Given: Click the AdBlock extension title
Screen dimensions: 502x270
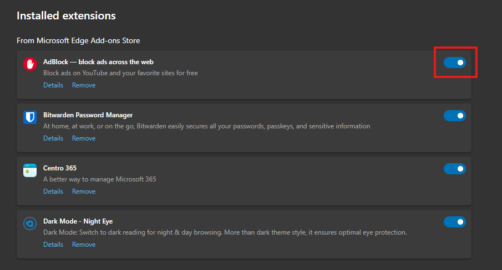Looking at the screenshot, I should [98, 62].
